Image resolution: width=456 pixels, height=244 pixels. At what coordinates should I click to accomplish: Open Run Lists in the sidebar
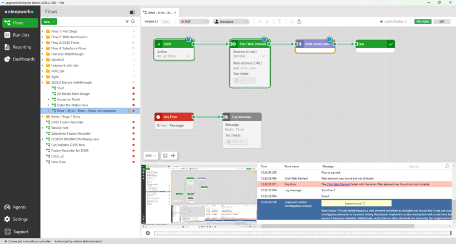tap(20, 35)
